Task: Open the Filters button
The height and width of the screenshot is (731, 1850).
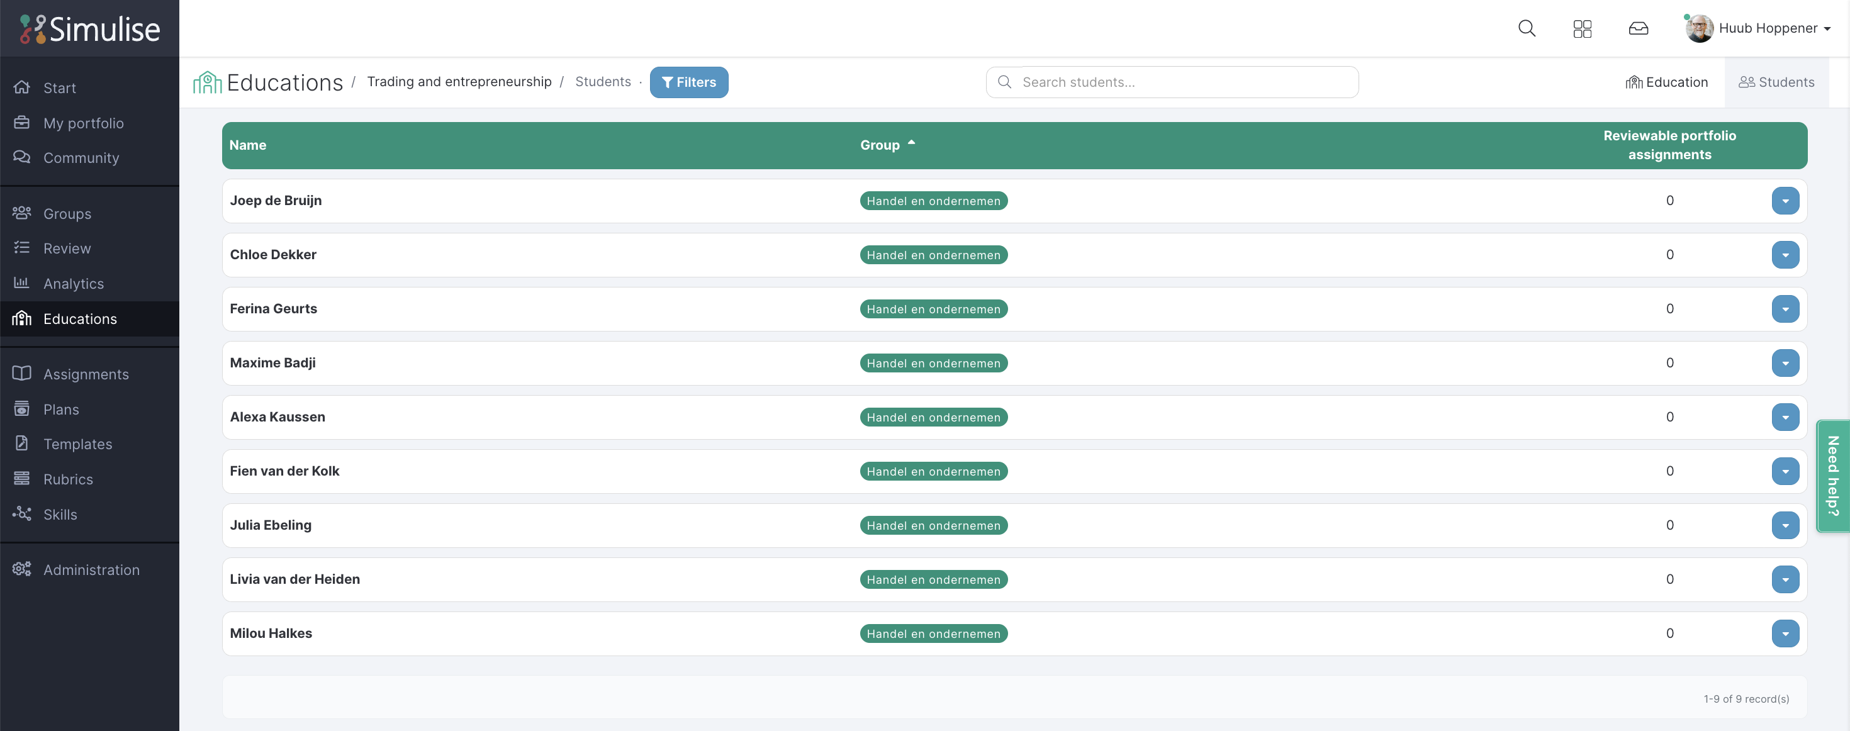Action: tap(689, 82)
